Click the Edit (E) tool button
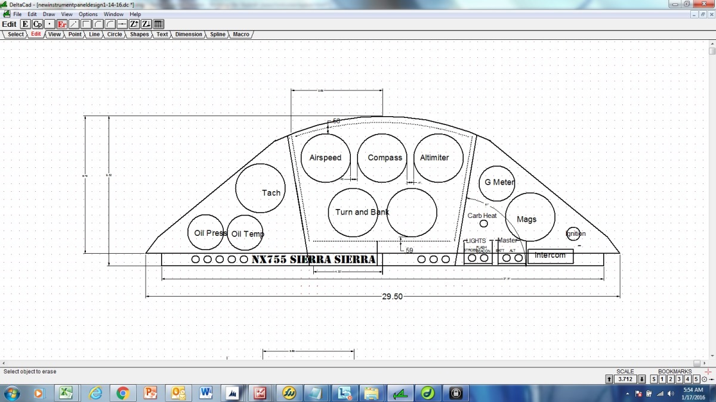The height and width of the screenshot is (402, 716). coord(25,24)
